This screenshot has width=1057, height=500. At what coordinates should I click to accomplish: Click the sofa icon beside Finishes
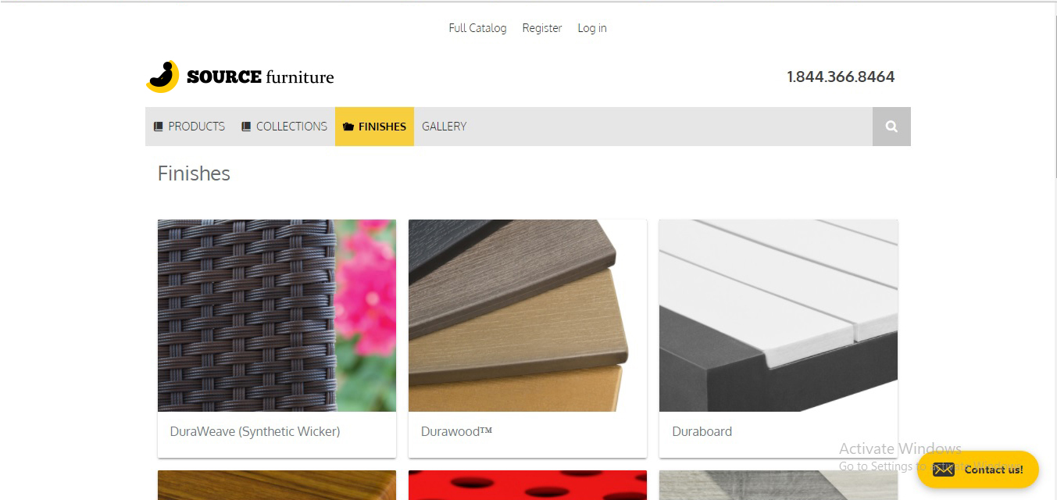348,127
